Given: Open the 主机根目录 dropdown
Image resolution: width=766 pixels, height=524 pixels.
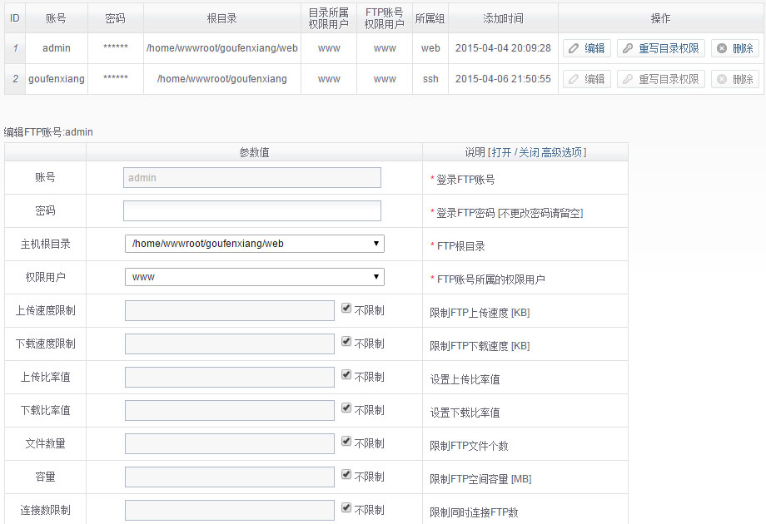Looking at the screenshot, I should [x=254, y=244].
